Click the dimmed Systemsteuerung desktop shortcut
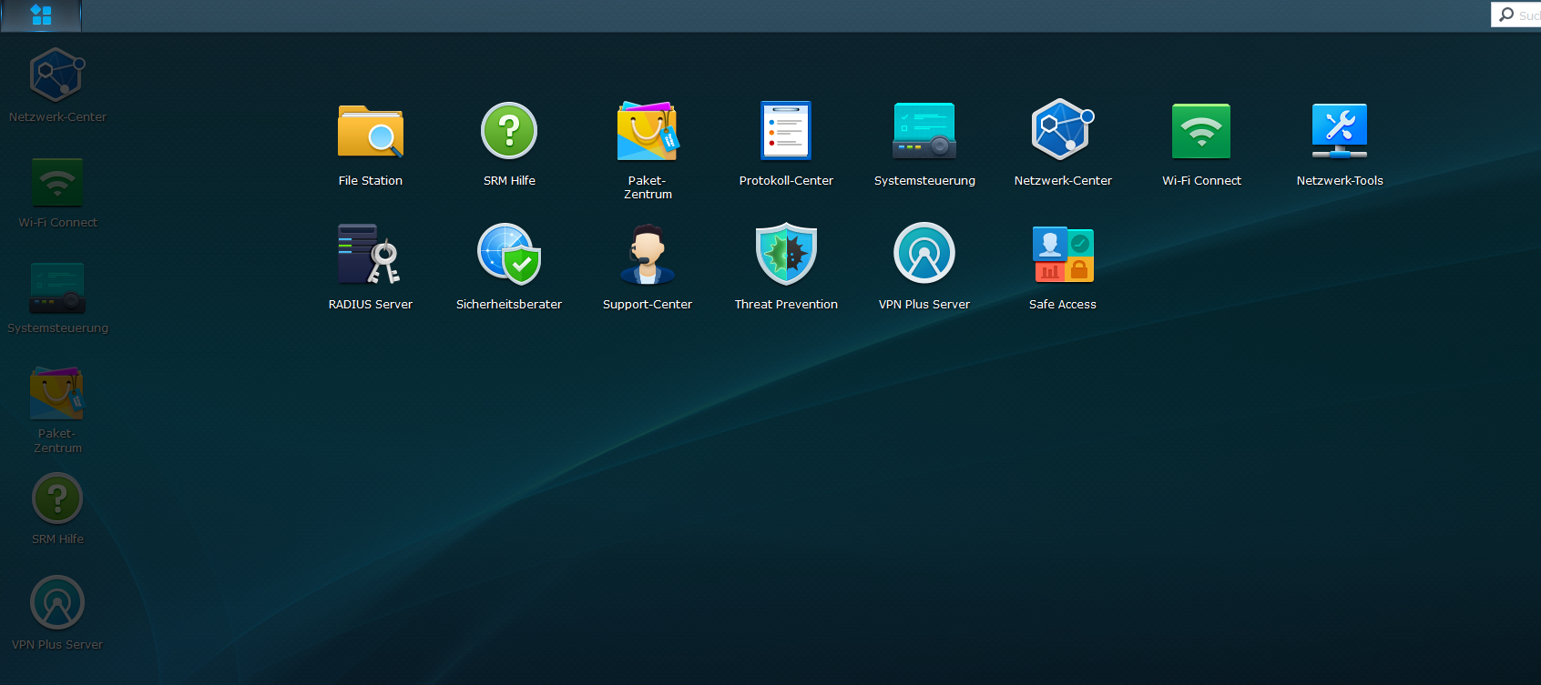1541x685 pixels. pyautogui.click(x=57, y=289)
